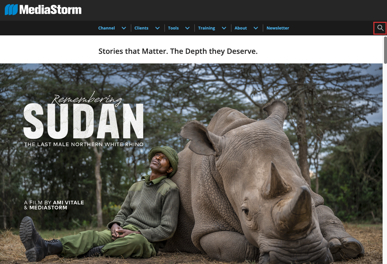
Task: Open the Remembering Sudan film title
Action: [84, 116]
